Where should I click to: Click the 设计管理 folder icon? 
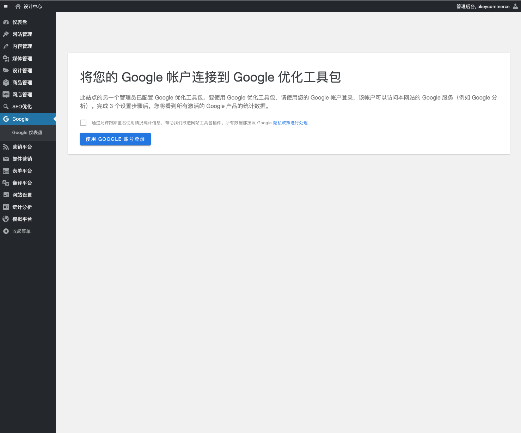click(x=6, y=71)
